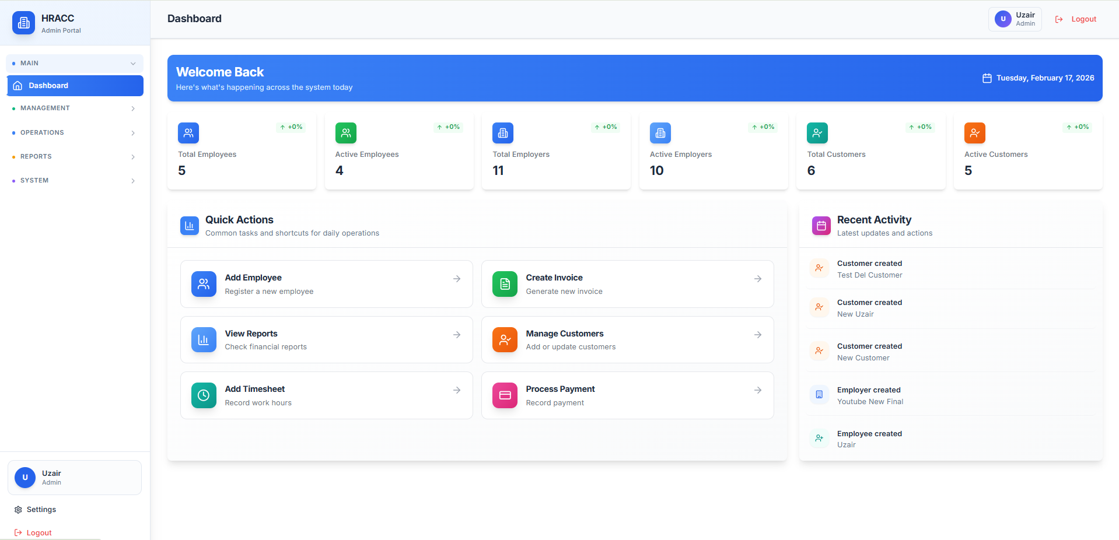
Task: Open Employer created Youtube New Final activity
Action: point(869,395)
